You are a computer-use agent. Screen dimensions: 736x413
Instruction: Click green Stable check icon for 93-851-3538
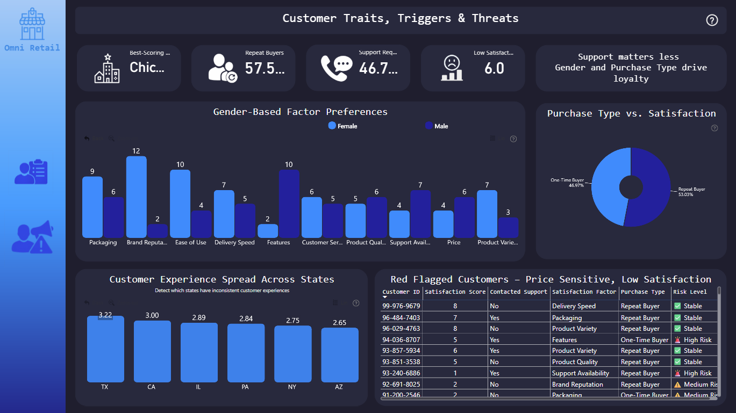tap(677, 362)
